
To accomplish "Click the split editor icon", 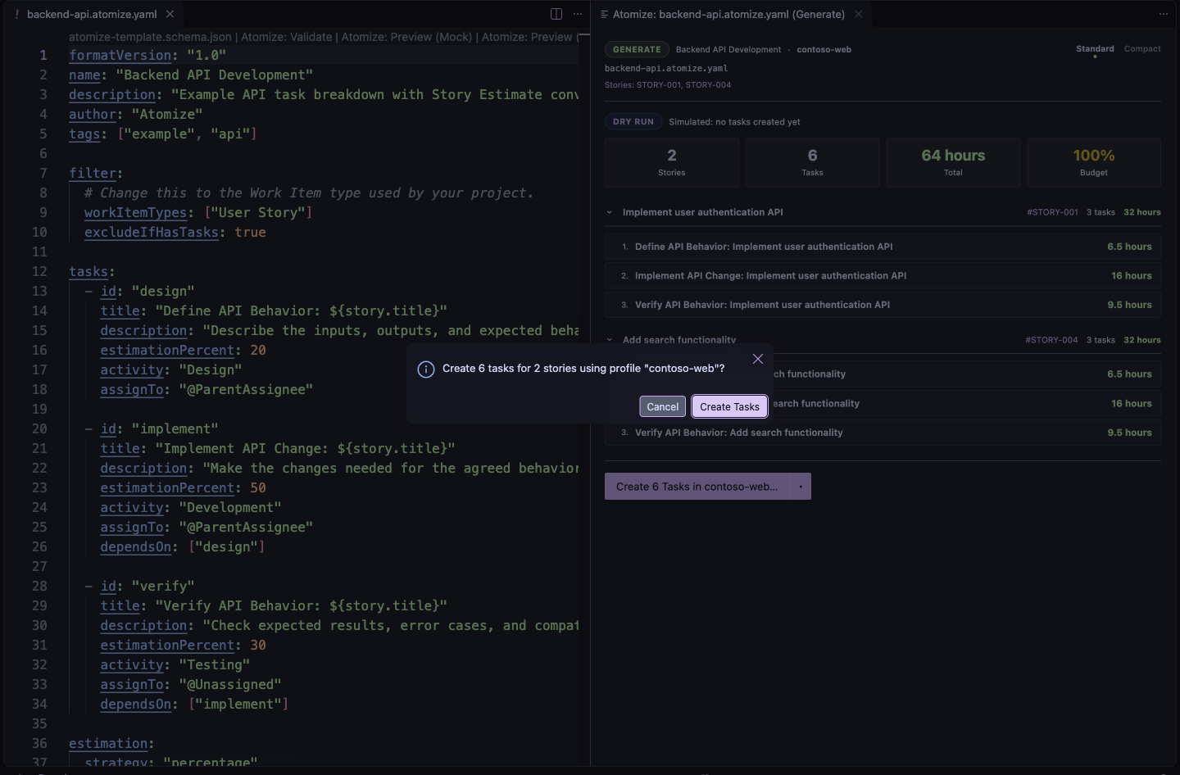I will pos(556,14).
